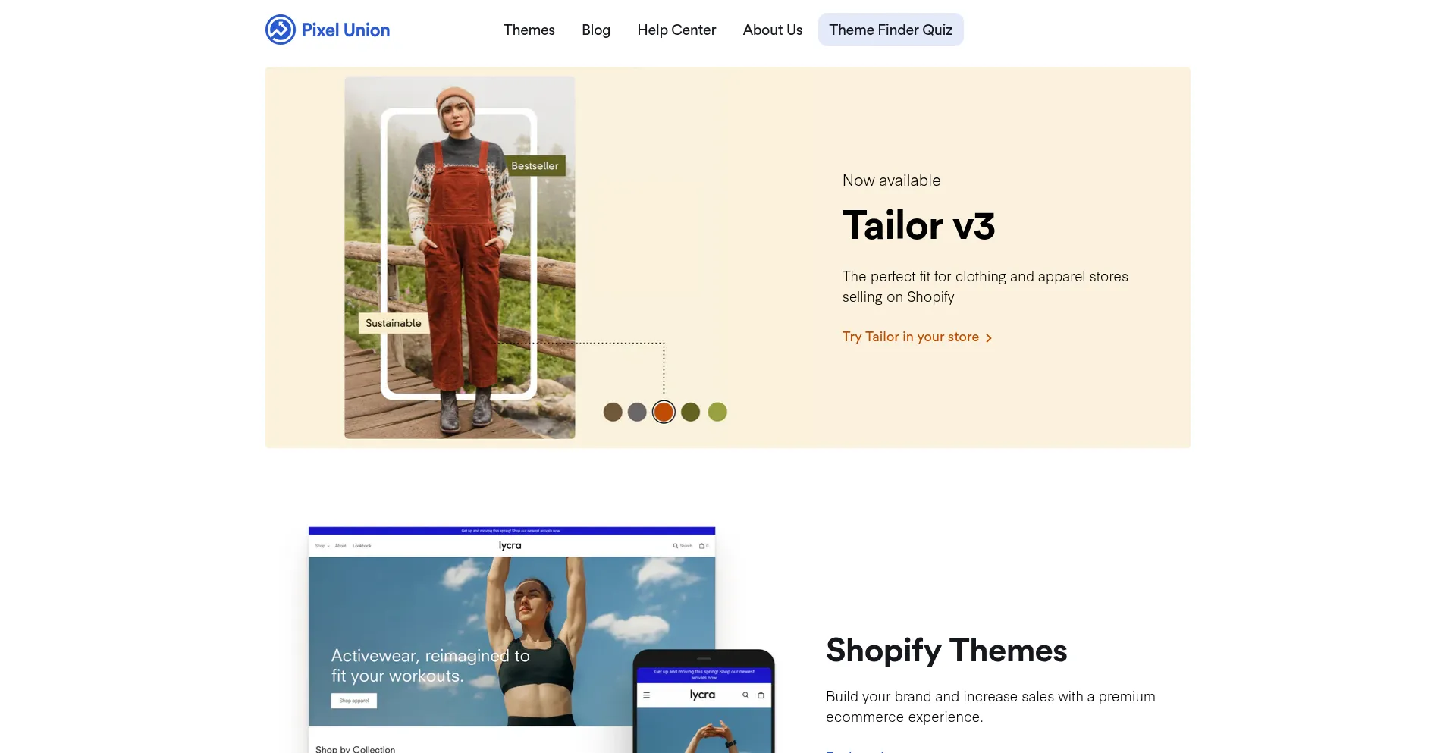The width and height of the screenshot is (1456, 753).
Task: Go to the Help Center page
Action: [676, 30]
